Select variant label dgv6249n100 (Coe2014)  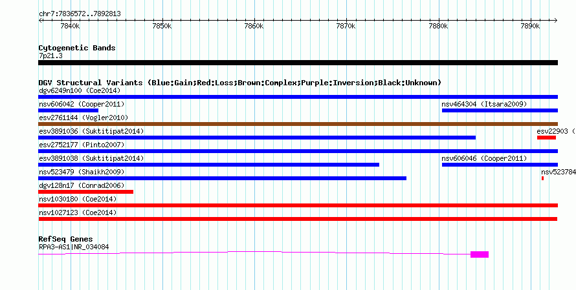pyautogui.click(x=80, y=90)
